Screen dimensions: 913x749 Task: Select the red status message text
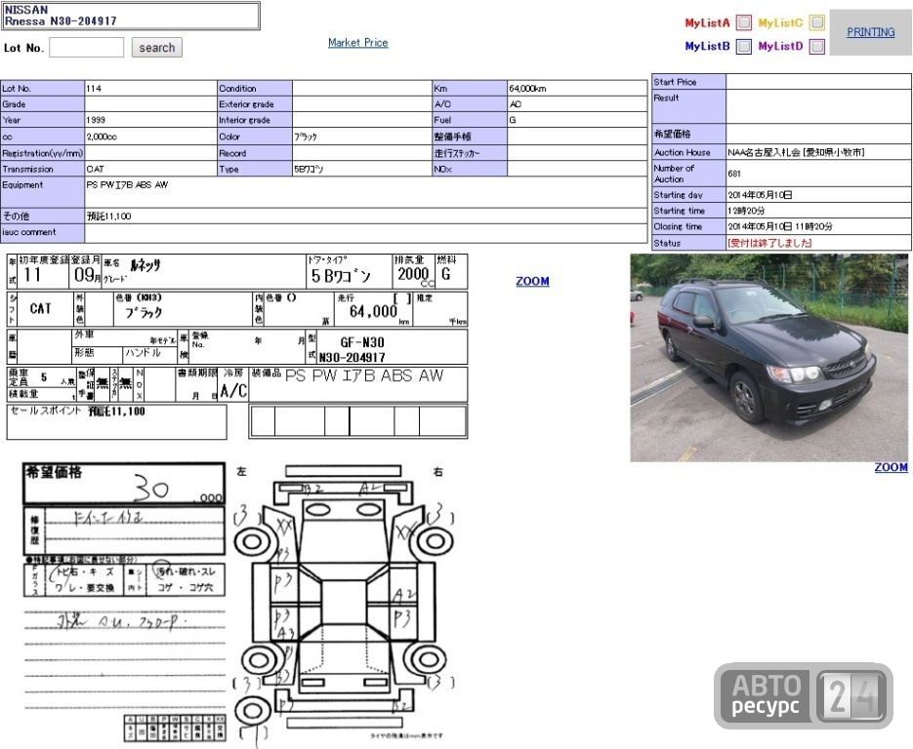click(769, 243)
